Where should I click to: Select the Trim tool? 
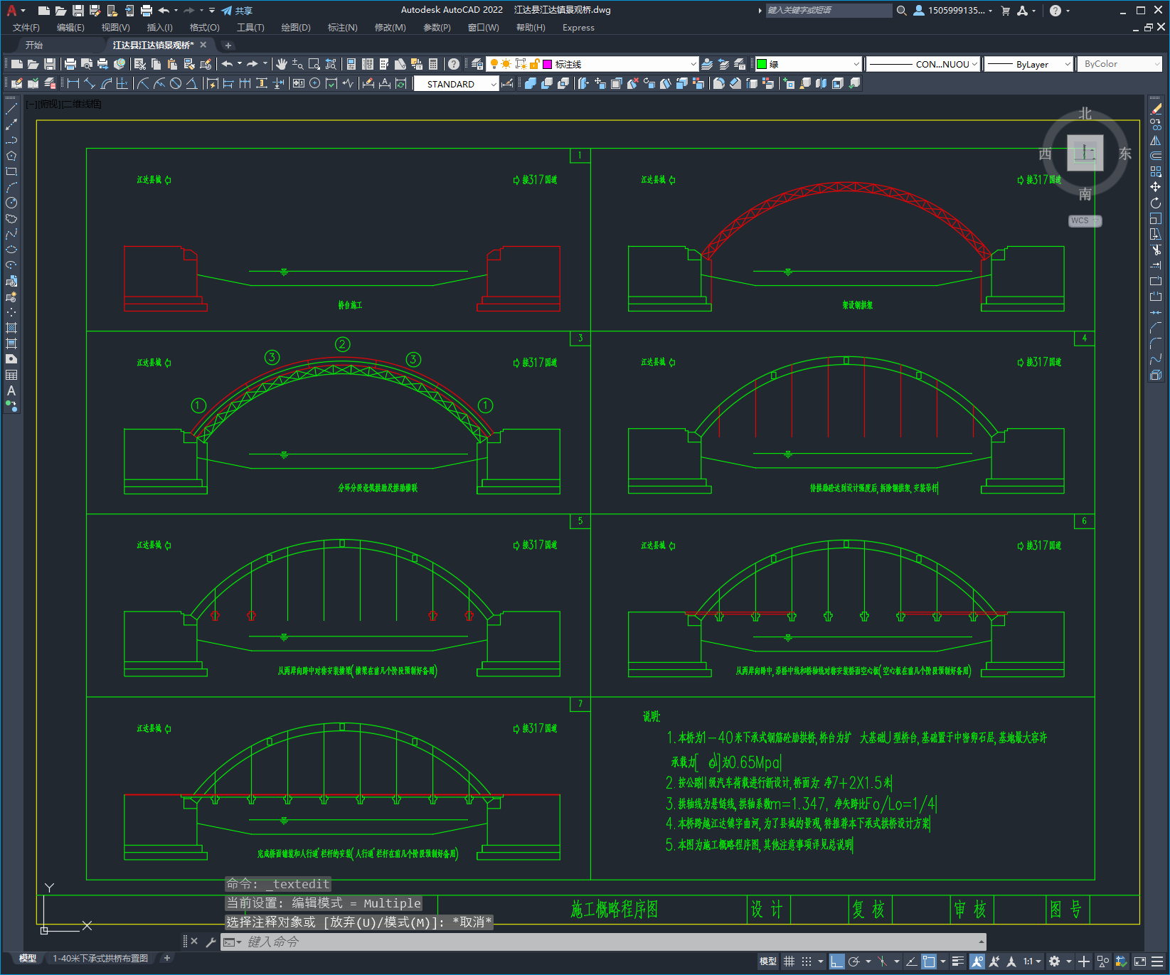point(1156,250)
